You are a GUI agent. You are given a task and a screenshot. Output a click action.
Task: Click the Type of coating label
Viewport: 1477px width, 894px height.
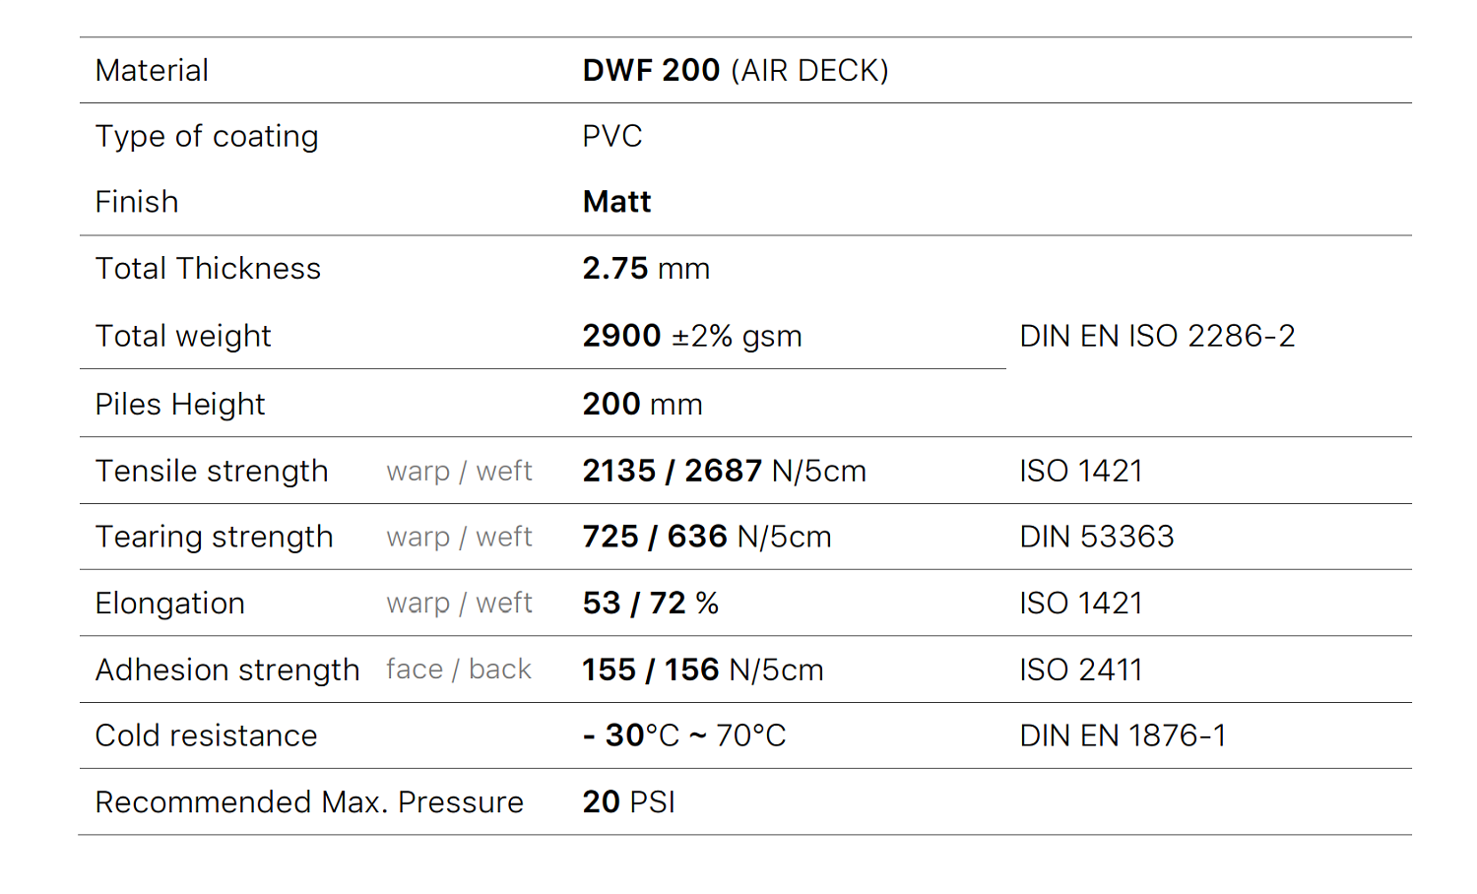[x=207, y=137]
